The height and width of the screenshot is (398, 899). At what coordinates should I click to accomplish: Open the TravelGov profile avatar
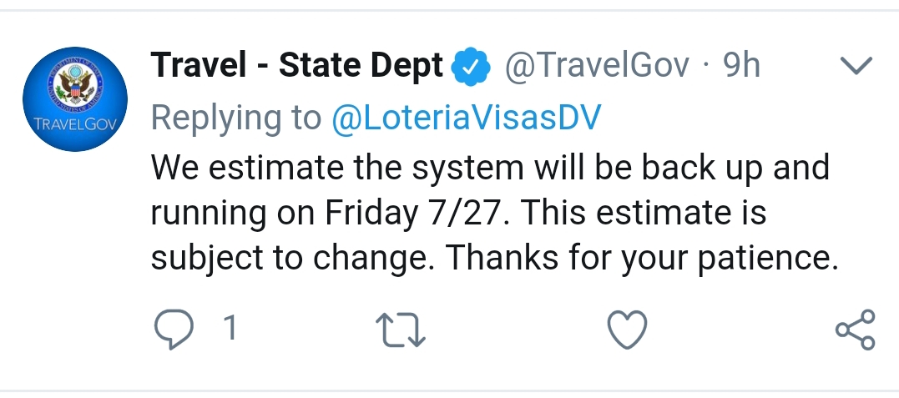pyautogui.click(x=75, y=99)
